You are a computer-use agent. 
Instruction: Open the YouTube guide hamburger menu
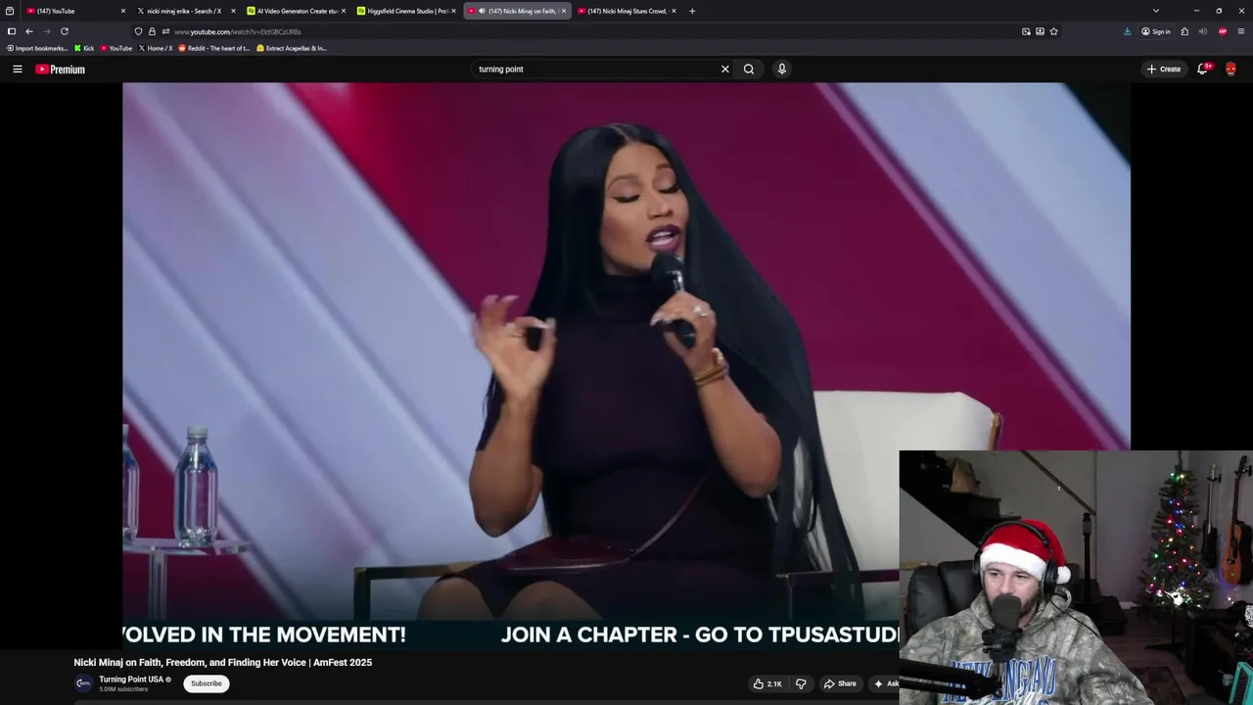coord(18,70)
